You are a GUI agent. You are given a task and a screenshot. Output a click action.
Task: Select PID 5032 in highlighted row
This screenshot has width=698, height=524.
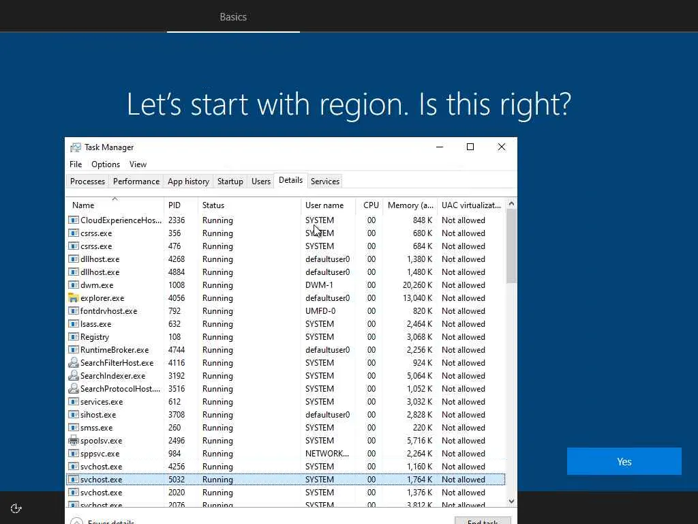click(177, 480)
